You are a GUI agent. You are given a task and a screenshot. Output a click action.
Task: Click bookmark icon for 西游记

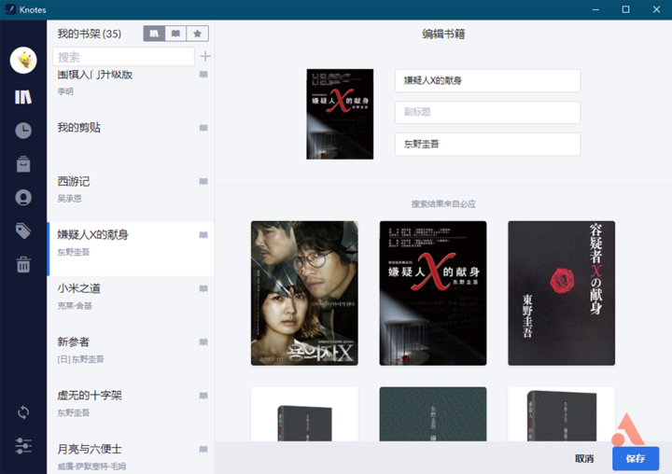tap(203, 181)
